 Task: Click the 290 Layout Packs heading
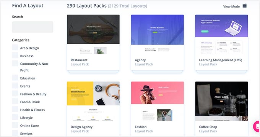click(x=87, y=6)
